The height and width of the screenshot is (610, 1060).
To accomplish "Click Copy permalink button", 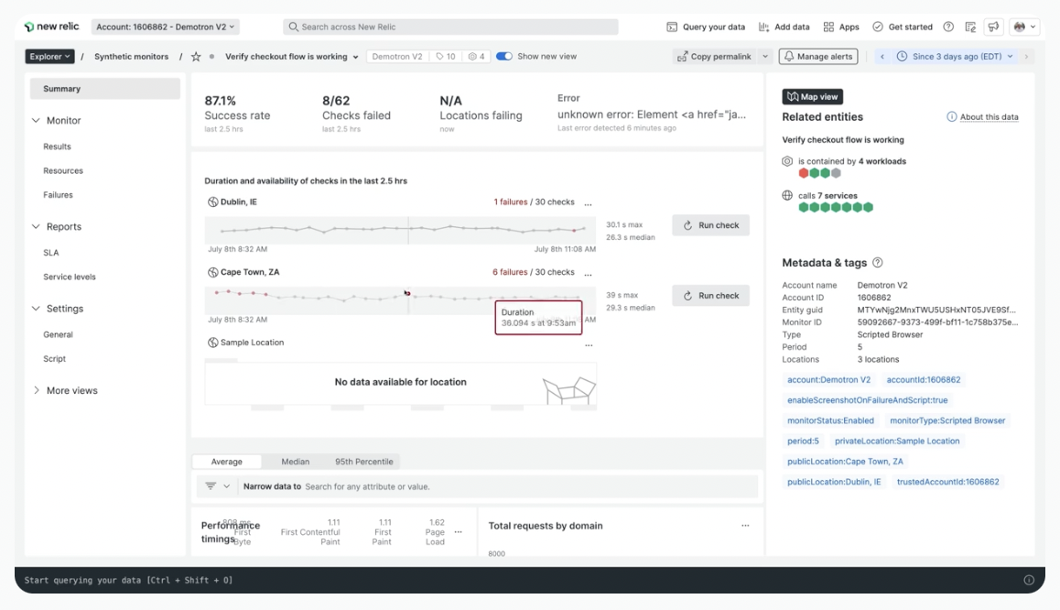I will (714, 57).
